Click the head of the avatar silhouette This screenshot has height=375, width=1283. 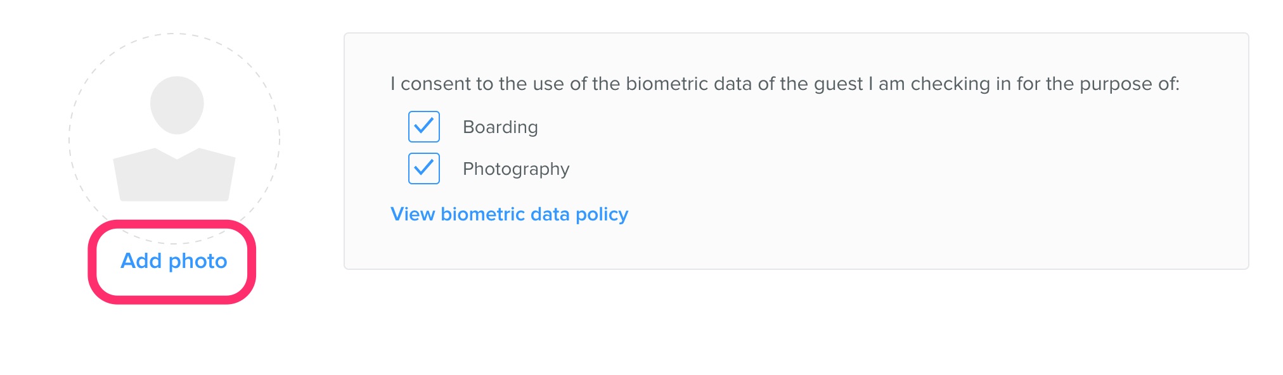177,105
